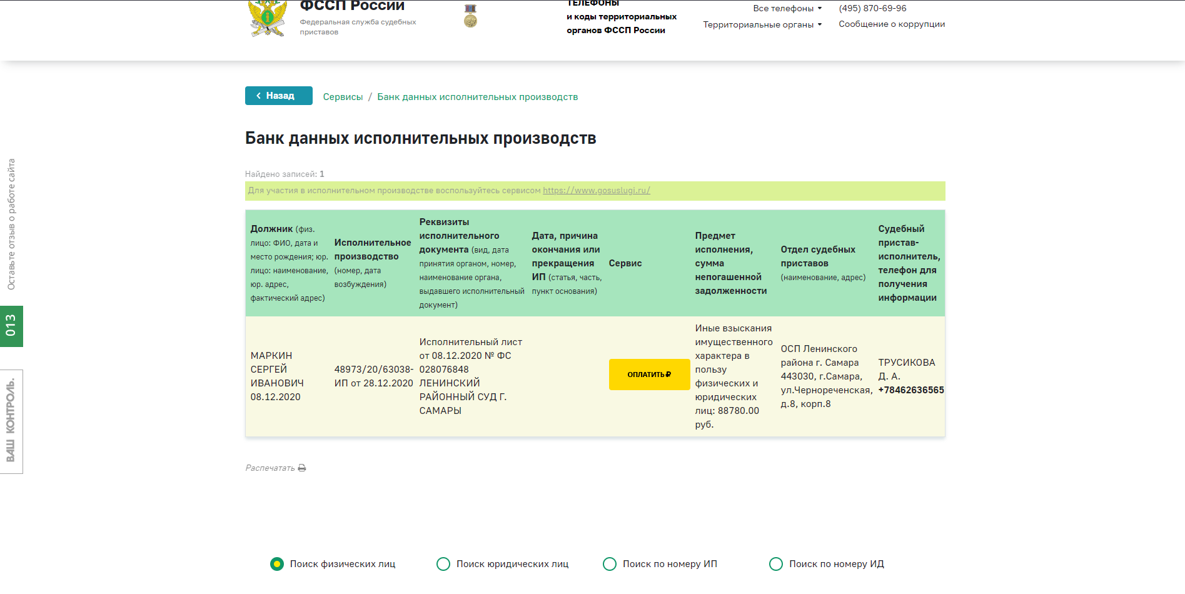Click the Должник column header
Viewport: 1185px width, 594px height.
click(x=289, y=263)
